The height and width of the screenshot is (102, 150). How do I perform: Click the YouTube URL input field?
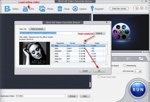pos(55,33)
